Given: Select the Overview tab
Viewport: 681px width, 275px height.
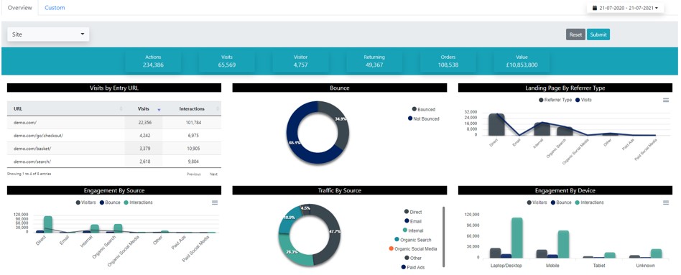Looking at the screenshot, I should [20, 8].
